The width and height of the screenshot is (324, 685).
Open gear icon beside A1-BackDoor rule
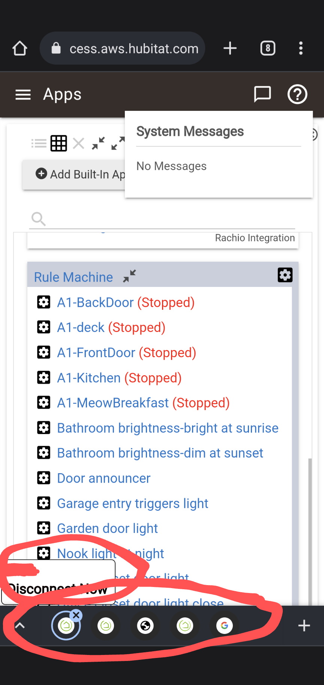(x=44, y=302)
